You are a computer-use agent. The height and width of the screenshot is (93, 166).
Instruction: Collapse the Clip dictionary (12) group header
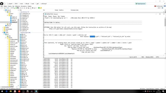coord(25,12)
